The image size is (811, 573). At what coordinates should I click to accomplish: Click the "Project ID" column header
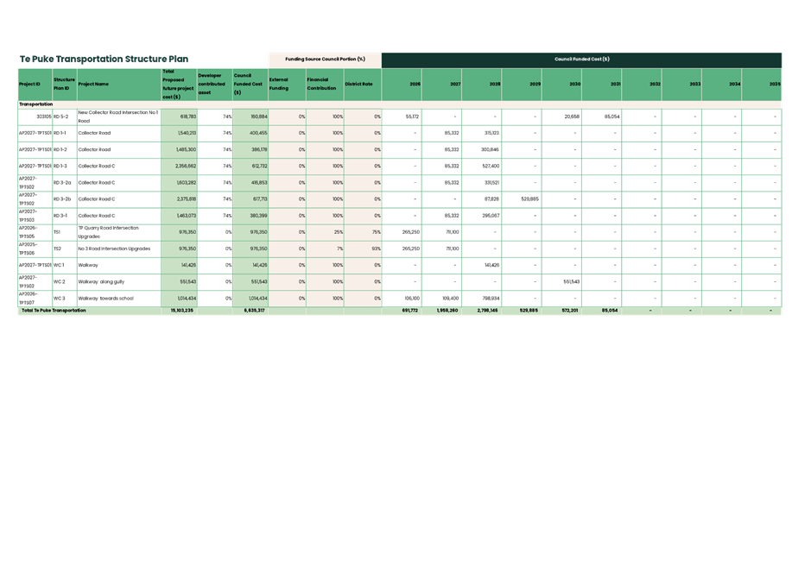[34, 84]
